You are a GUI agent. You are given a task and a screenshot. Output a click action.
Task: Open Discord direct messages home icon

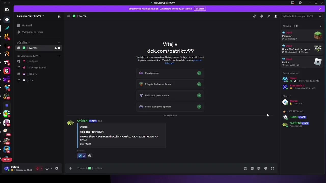[x=7, y=10]
